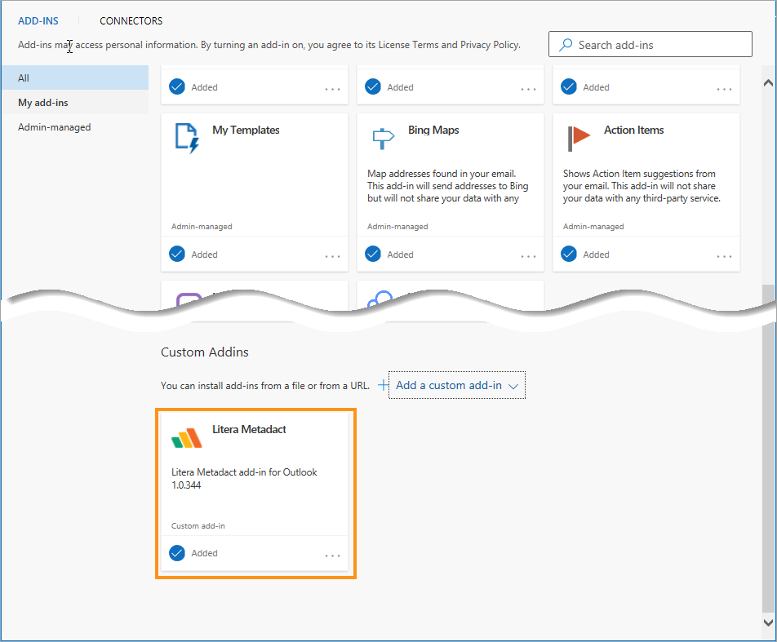Toggle Added checkmark on Action Items card

[568, 254]
